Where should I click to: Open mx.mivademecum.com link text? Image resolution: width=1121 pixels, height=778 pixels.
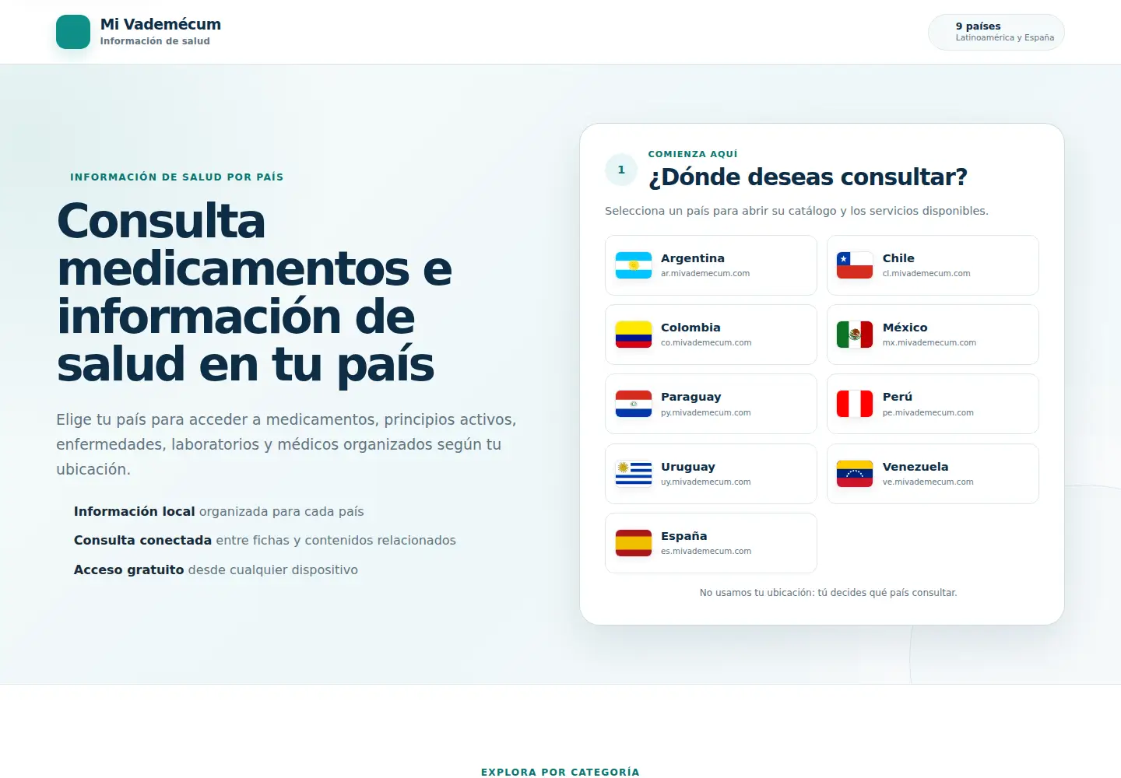click(x=929, y=342)
